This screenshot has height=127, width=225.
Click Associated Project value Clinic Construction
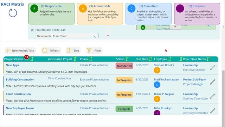59,78
